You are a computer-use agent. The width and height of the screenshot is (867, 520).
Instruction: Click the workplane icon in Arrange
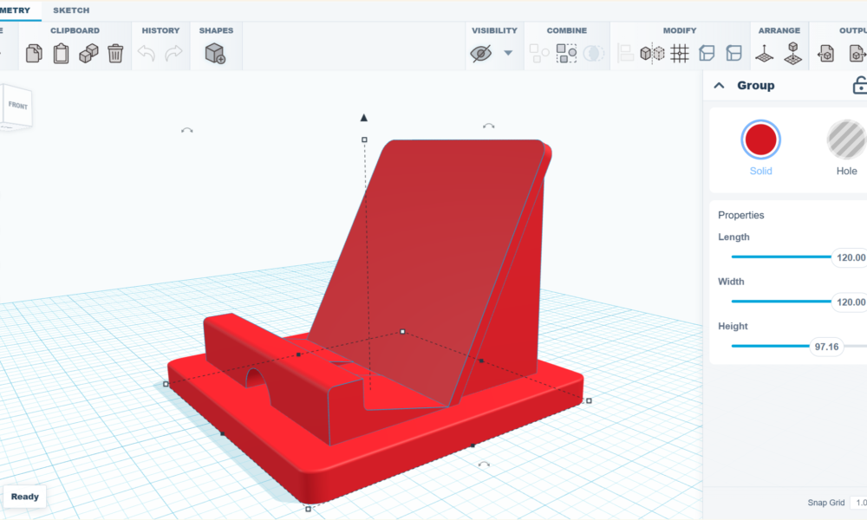[x=765, y=54]
